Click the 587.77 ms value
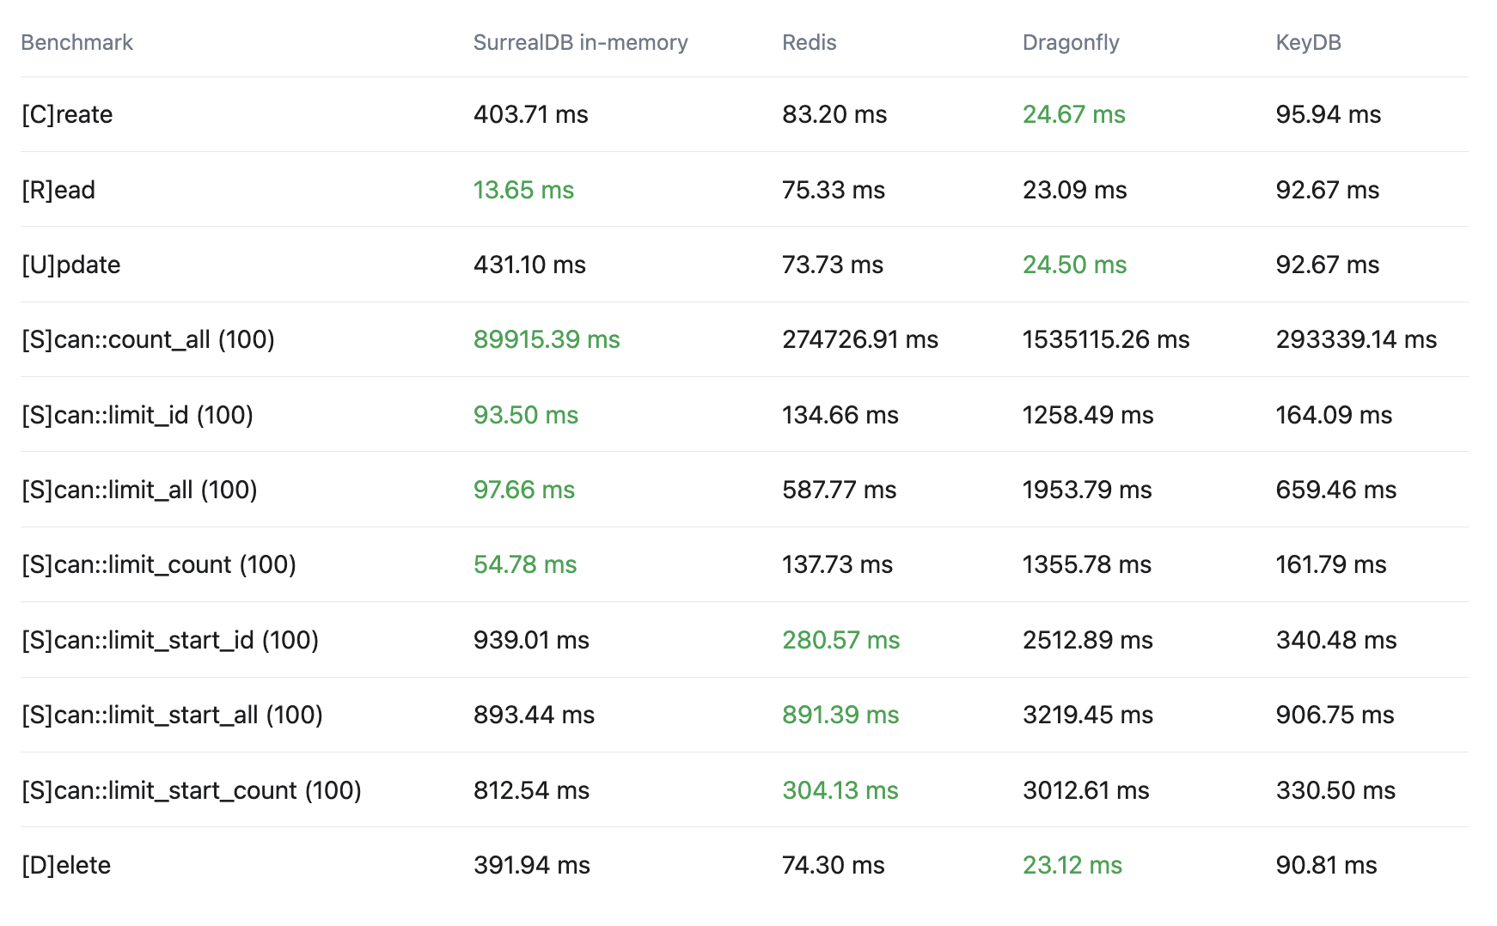 (x=839, y=490)
